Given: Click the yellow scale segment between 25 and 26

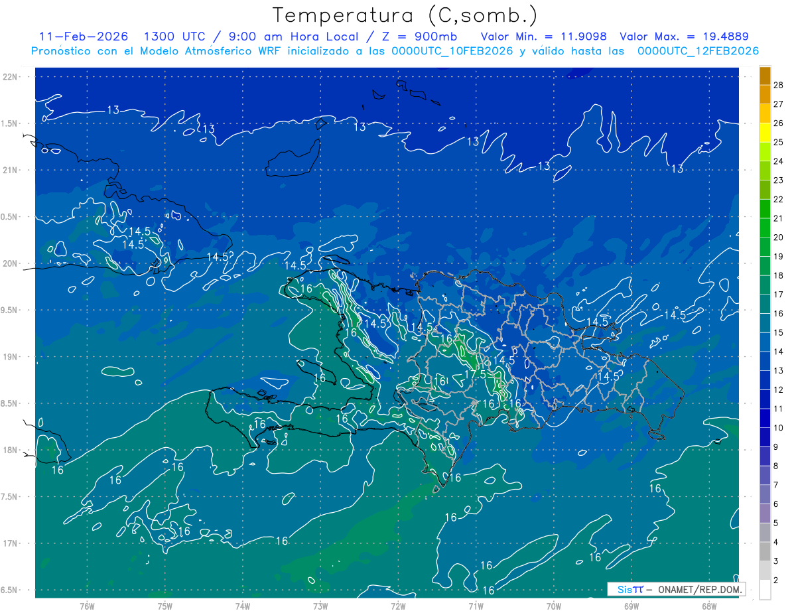Looking at the screenshot, I should (x=765, y=133).
